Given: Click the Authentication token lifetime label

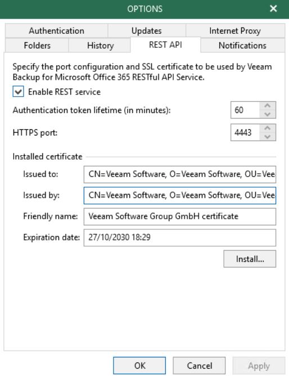Looking at the screenshot, I should [92, 110].
